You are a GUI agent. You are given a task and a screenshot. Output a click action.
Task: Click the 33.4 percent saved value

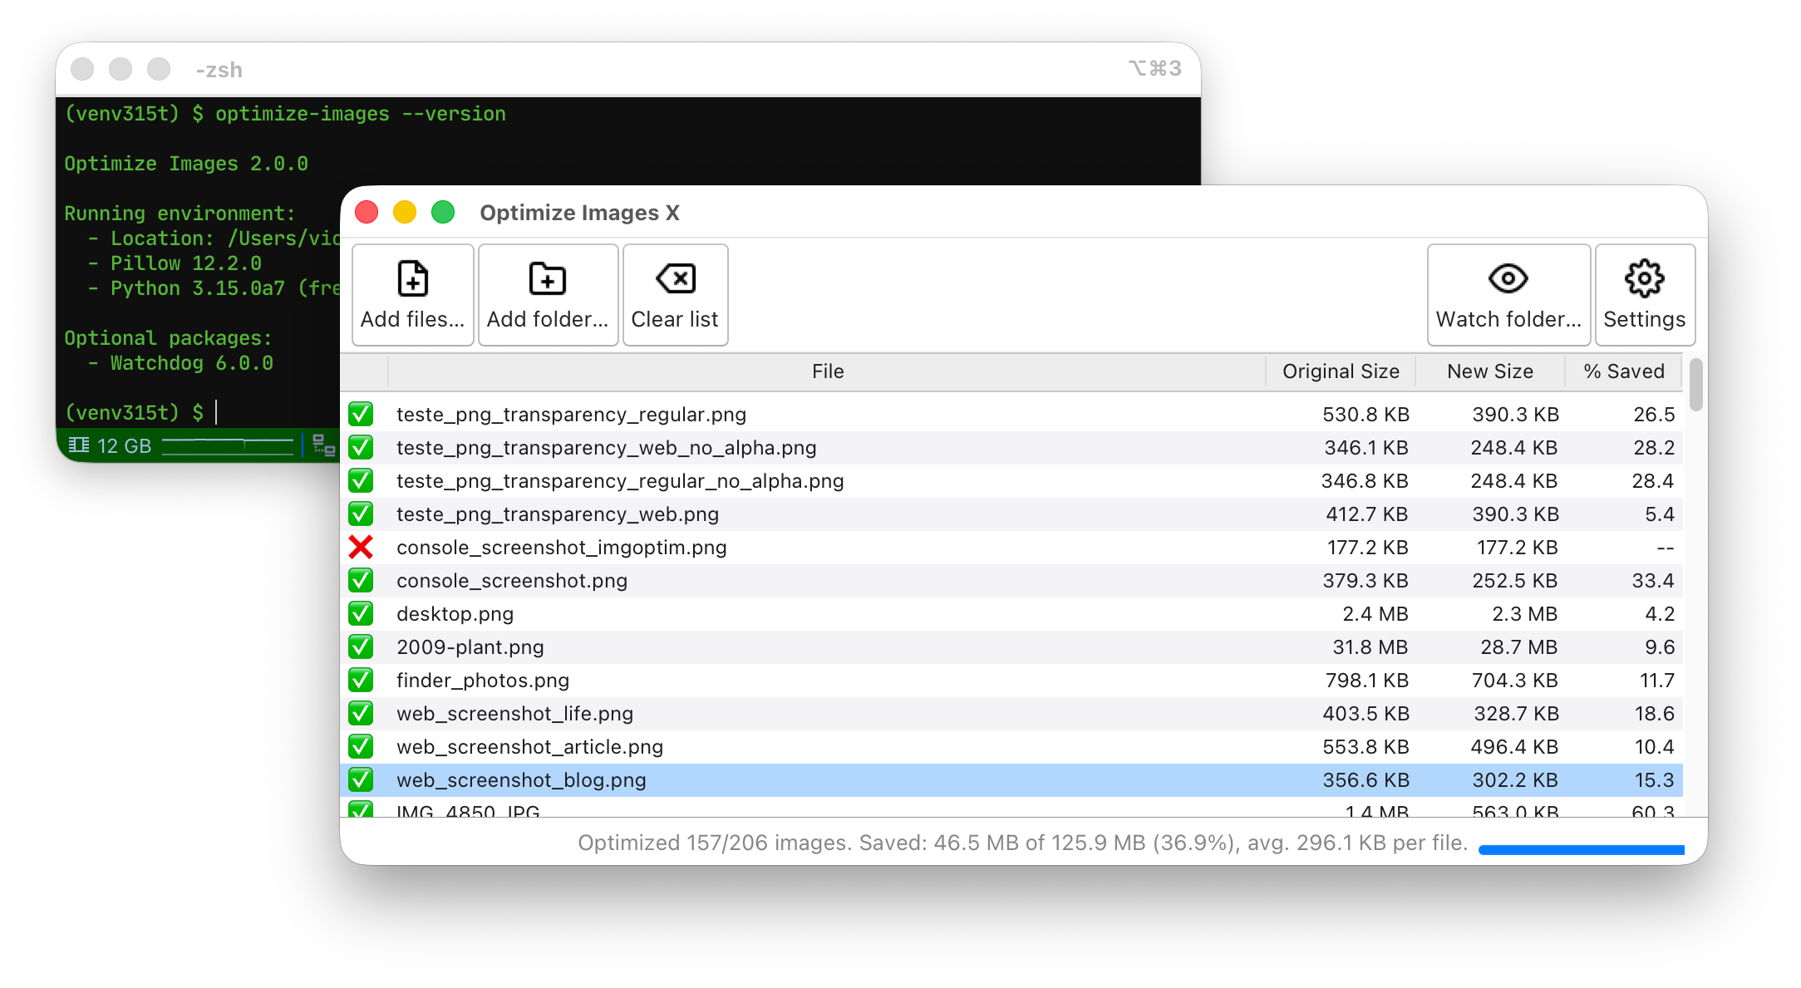click(1652, 581)
